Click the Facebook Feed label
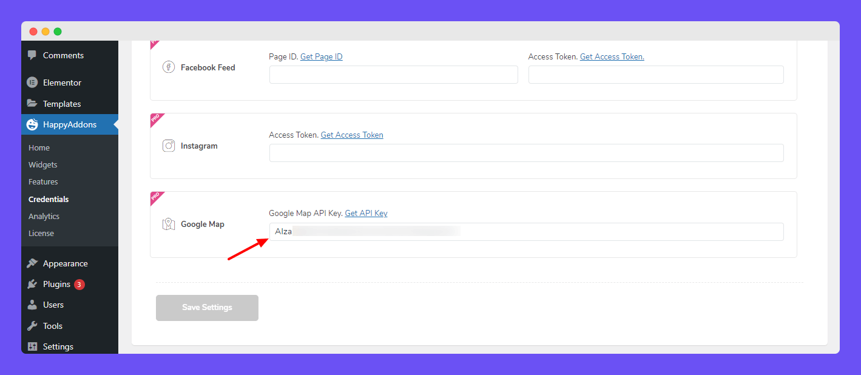This screenshot has height=375, width=861. click(x=208, y=67)
